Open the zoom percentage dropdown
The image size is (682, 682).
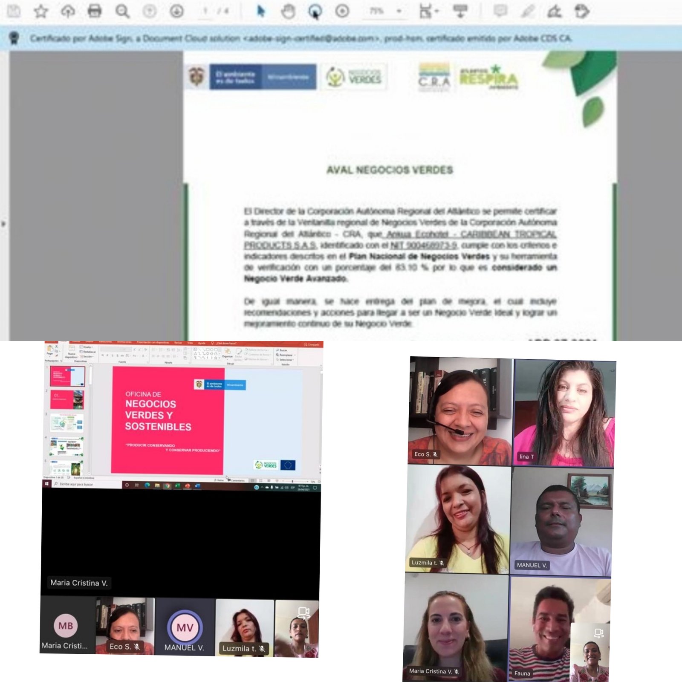(399, 11)
